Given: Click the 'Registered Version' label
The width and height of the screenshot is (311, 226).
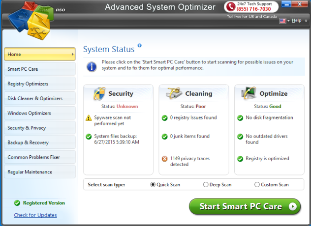Looking at the screenshot, I should tap(44, 203).
